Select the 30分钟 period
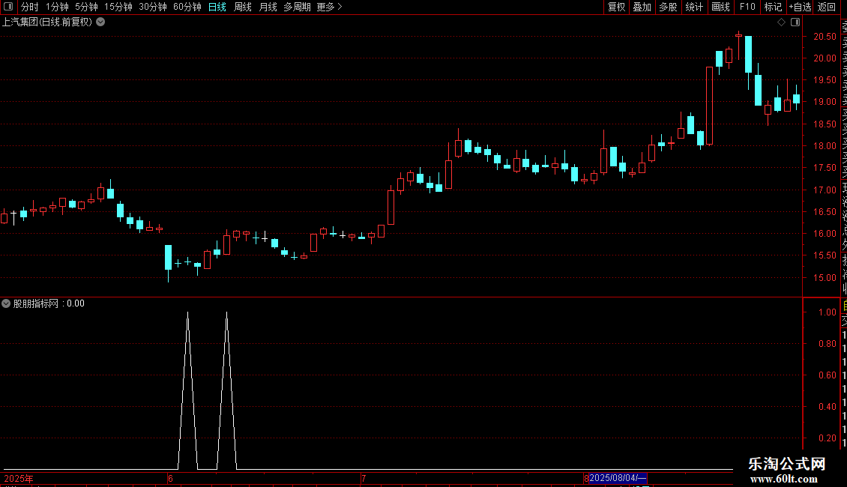Screen dimensions: 847x487 point(153,7)
